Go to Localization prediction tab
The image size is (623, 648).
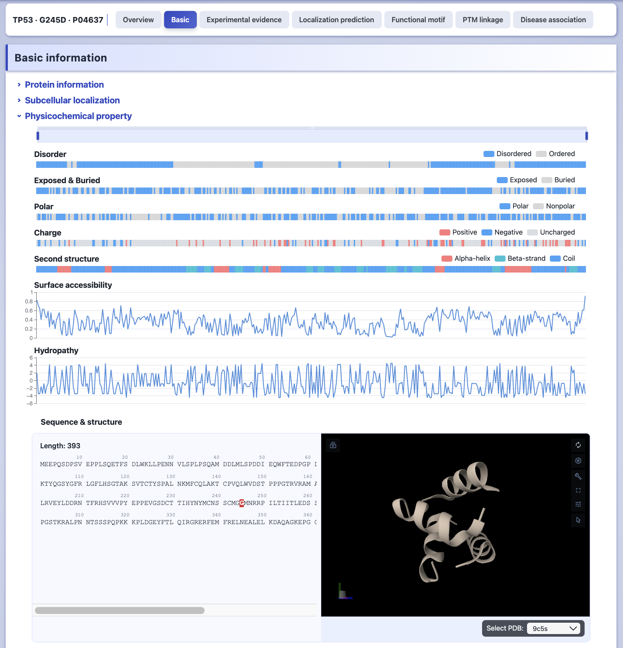pos(336,20)
